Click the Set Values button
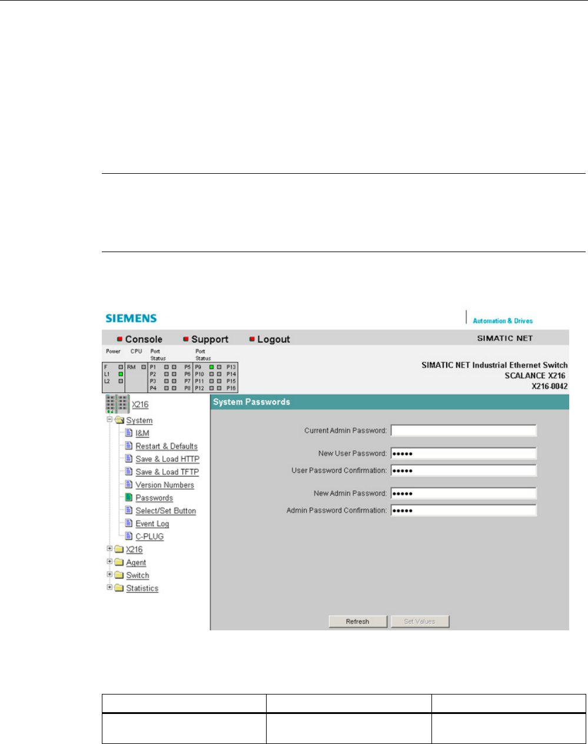The height and width of the screenshot is (744, 588). [x=420, y=621]
